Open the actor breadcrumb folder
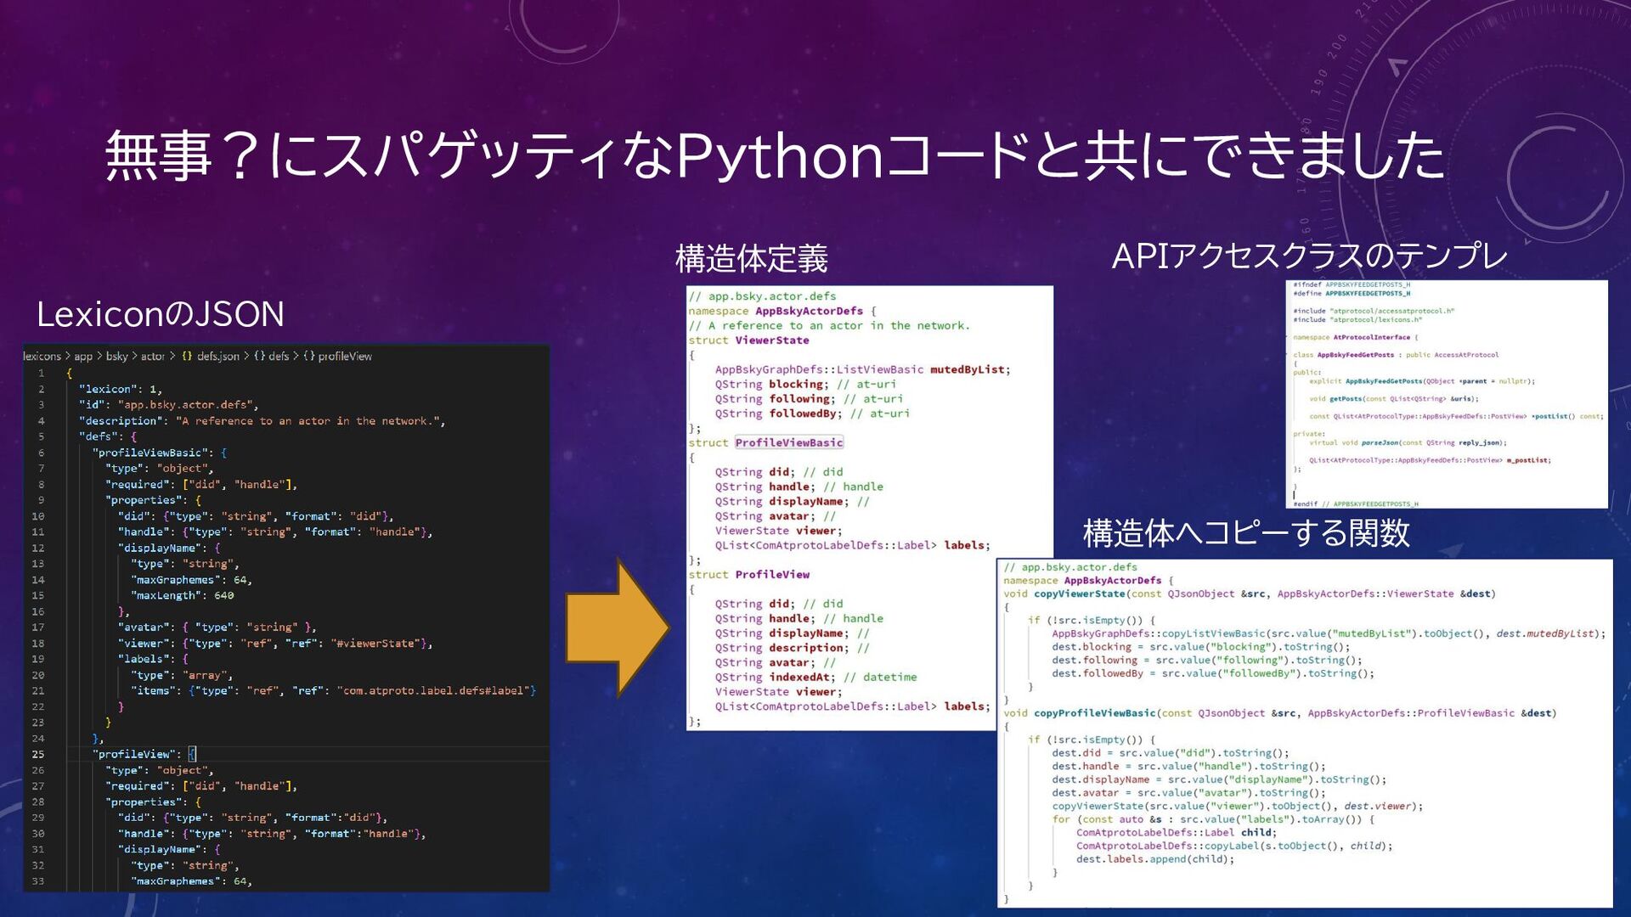Viewport: 1631px width, 917px height. 153,357
